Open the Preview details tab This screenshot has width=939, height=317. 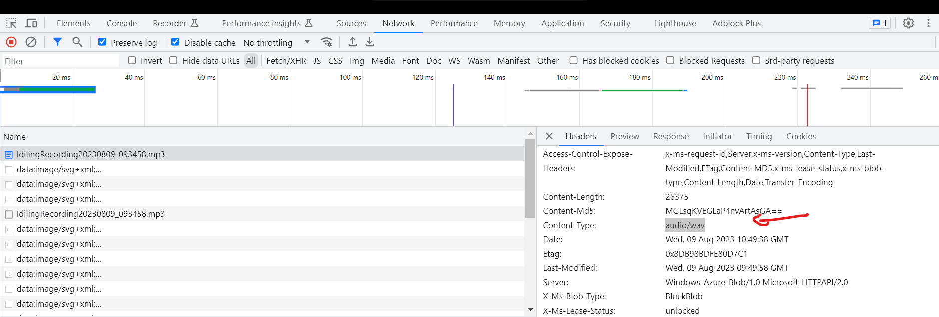tap(625, 136)
